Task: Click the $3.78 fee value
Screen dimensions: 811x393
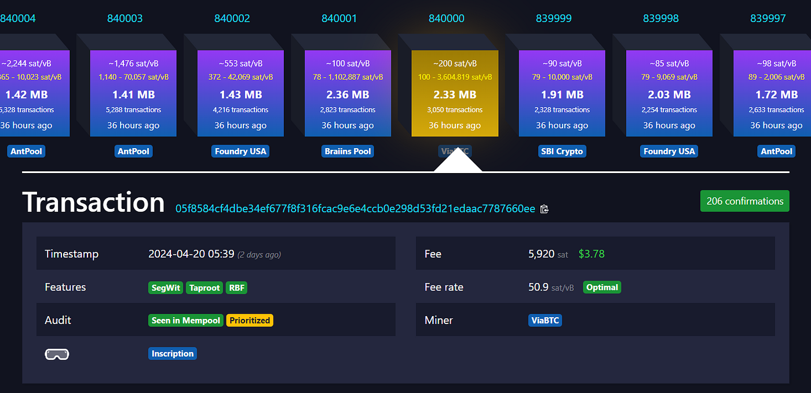Action: (x=591, y=254)
